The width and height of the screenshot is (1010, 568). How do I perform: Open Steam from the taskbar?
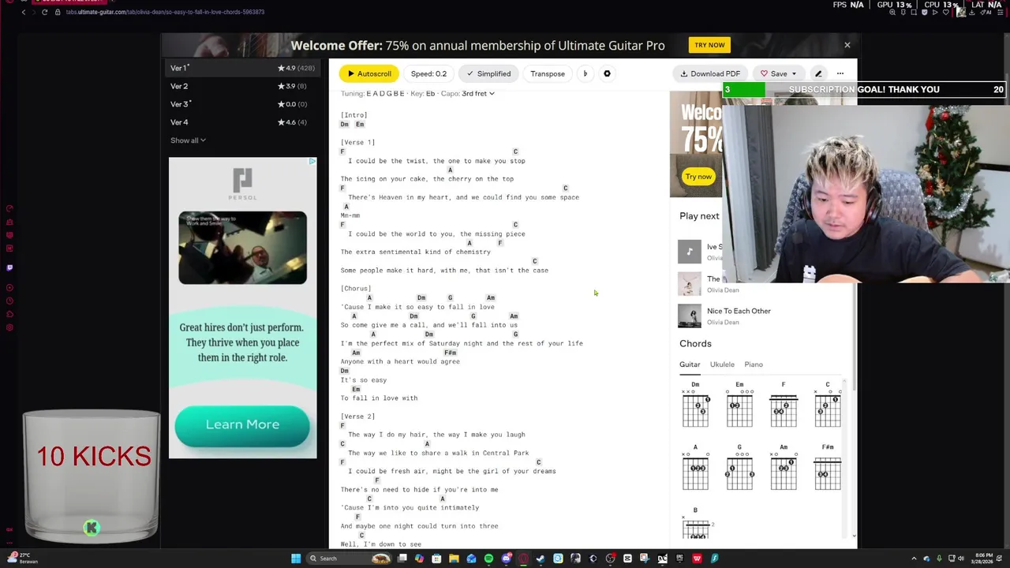pos(540,559)
